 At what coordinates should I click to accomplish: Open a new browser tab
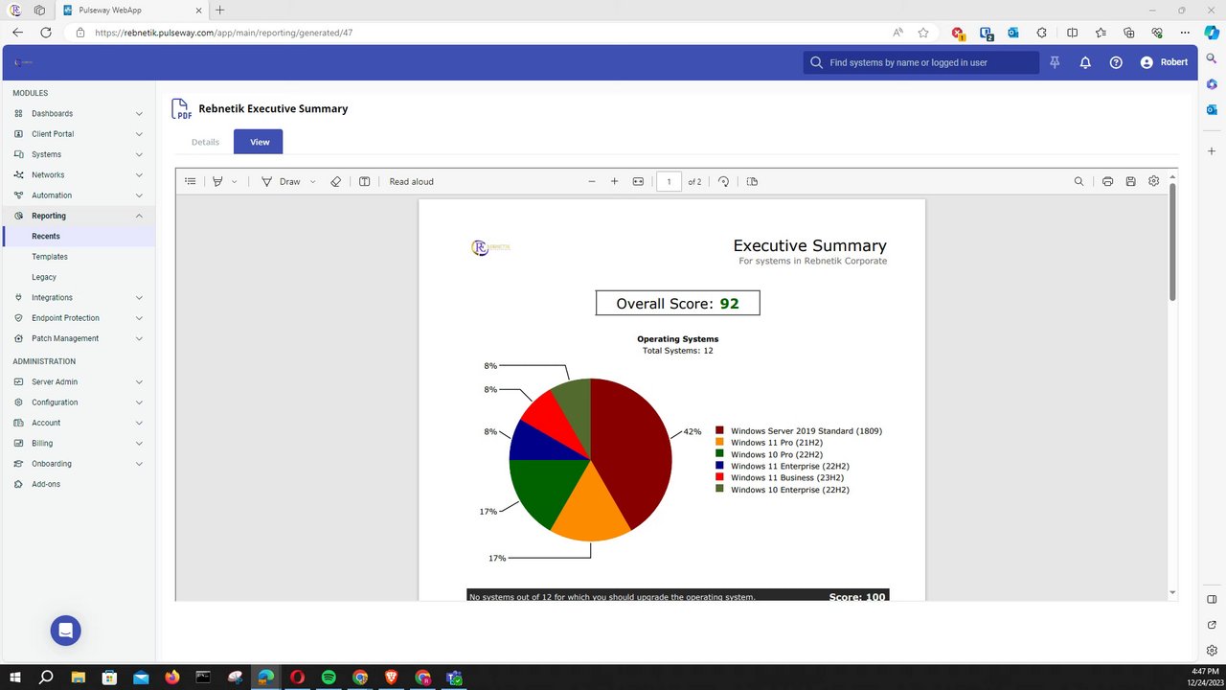(x=220, y=10)
